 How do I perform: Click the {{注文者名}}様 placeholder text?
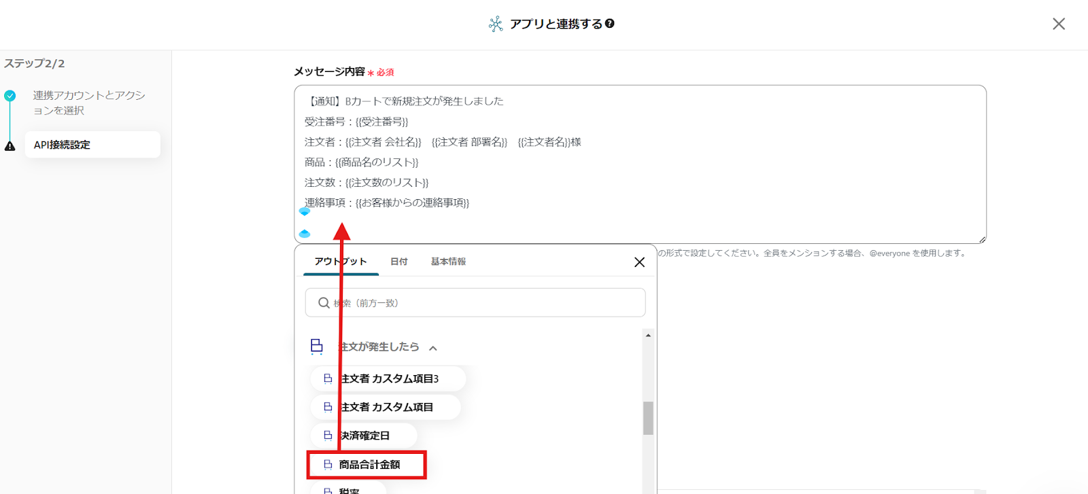pos(549,142)
